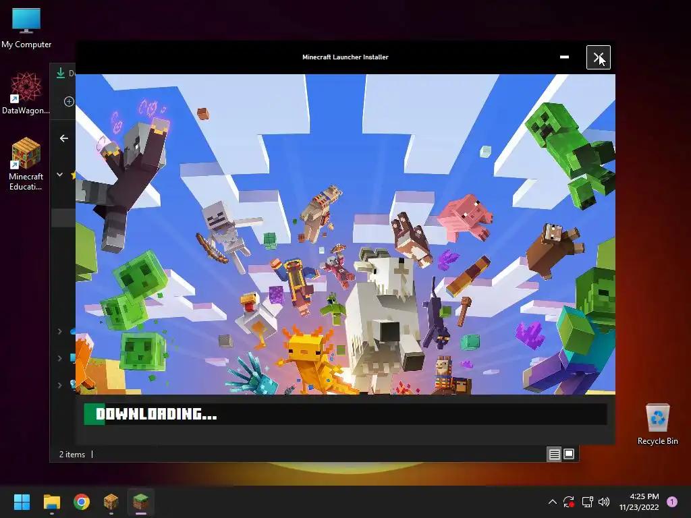Go back in the File Explorer window
This screenshot has width=691, height=518.
(x=64, y=138)
